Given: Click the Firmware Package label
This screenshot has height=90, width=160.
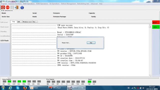Looking at the screenshot, I should [59, 17].
